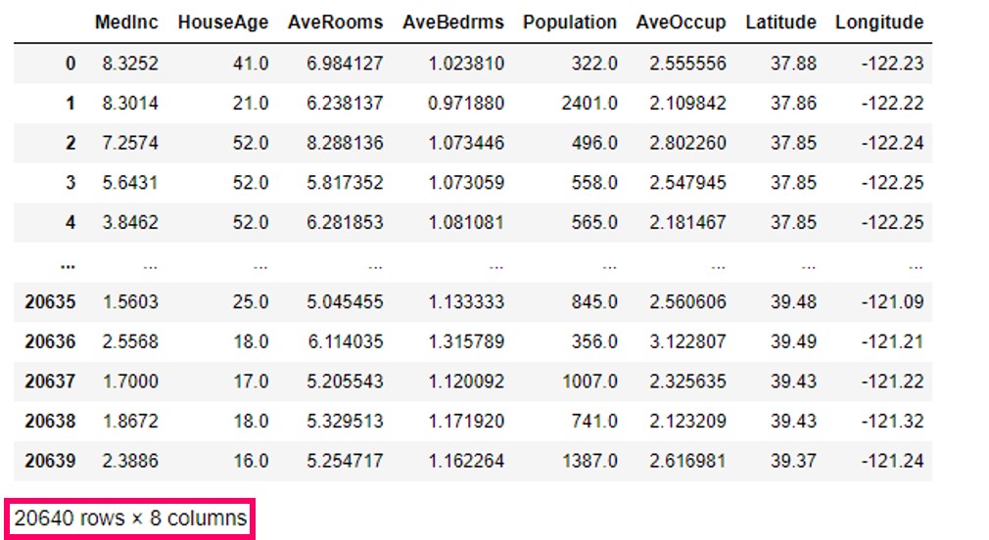The height and width of the screenshot is (540, 989).
Task: Select the AveBedrms value 1.315789
Action: click(x=466, y=341)
